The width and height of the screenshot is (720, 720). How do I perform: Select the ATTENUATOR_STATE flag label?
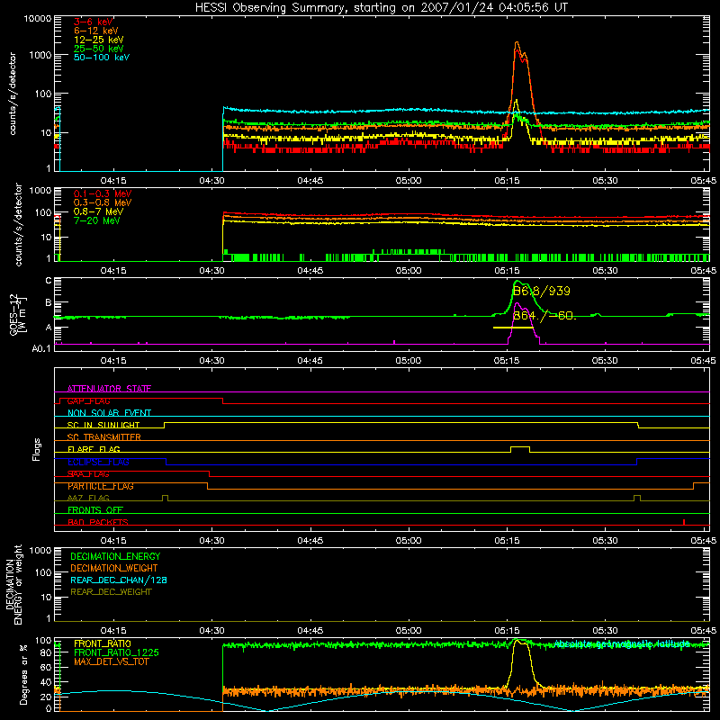109,389
